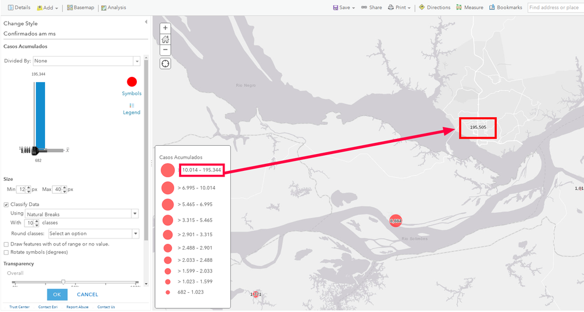Zoom in on the map

click(165, 28)
